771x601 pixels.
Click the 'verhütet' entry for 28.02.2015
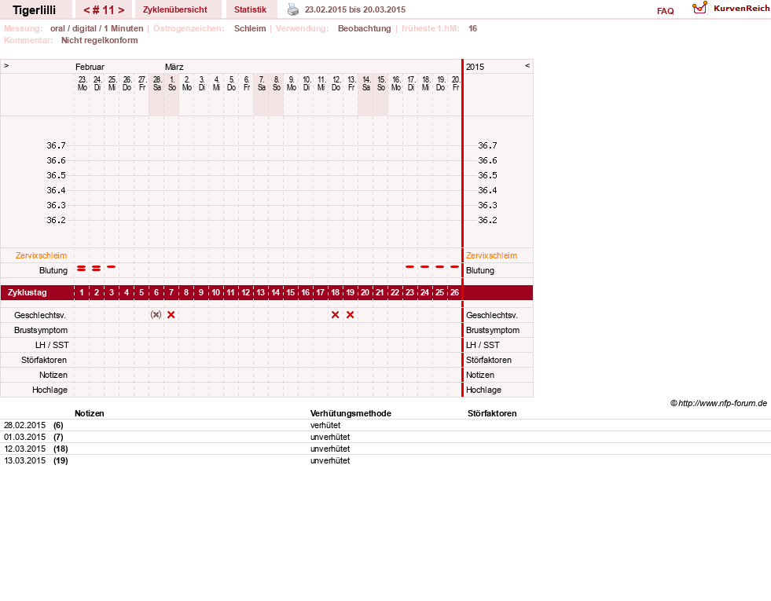325,426
